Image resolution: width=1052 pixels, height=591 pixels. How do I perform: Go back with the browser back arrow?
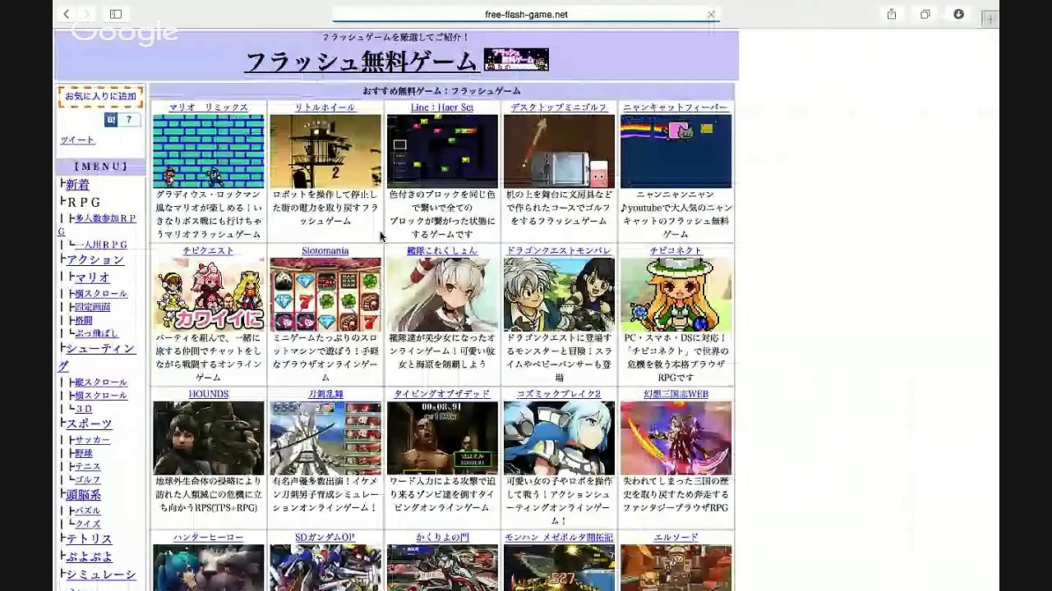(67, 14)
